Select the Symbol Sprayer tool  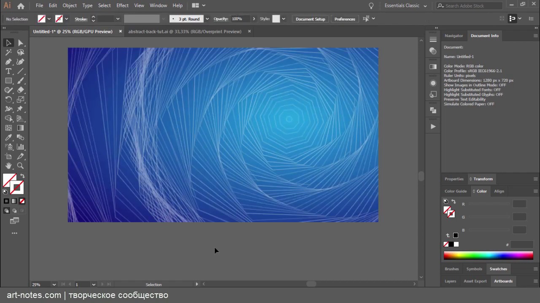8,147
